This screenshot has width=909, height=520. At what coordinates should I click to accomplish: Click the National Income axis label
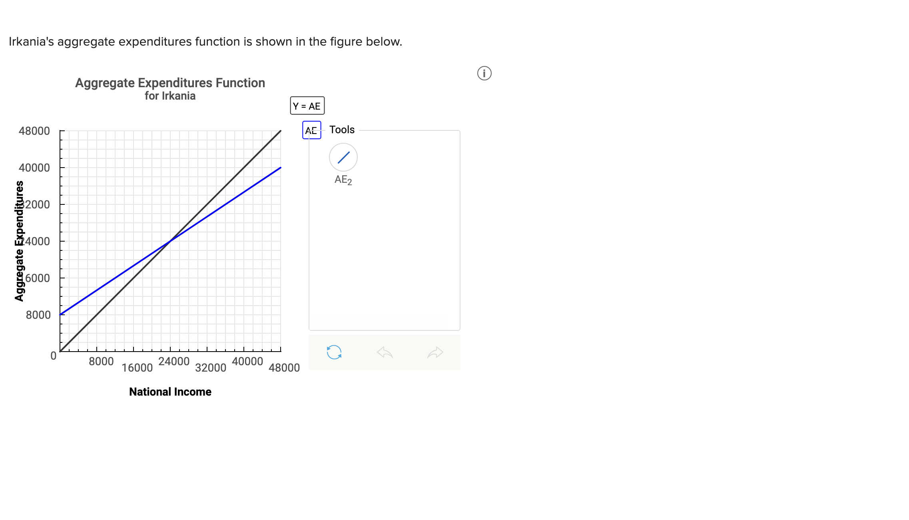pos(170,392)
